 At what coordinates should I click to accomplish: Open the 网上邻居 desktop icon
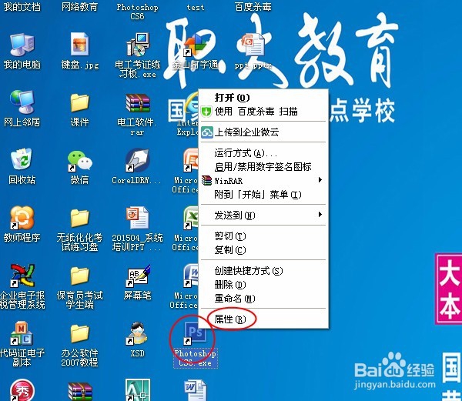(x=22, y=102)
